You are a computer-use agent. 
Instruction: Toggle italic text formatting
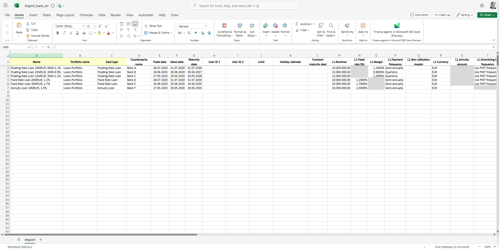tap(64, 33)
